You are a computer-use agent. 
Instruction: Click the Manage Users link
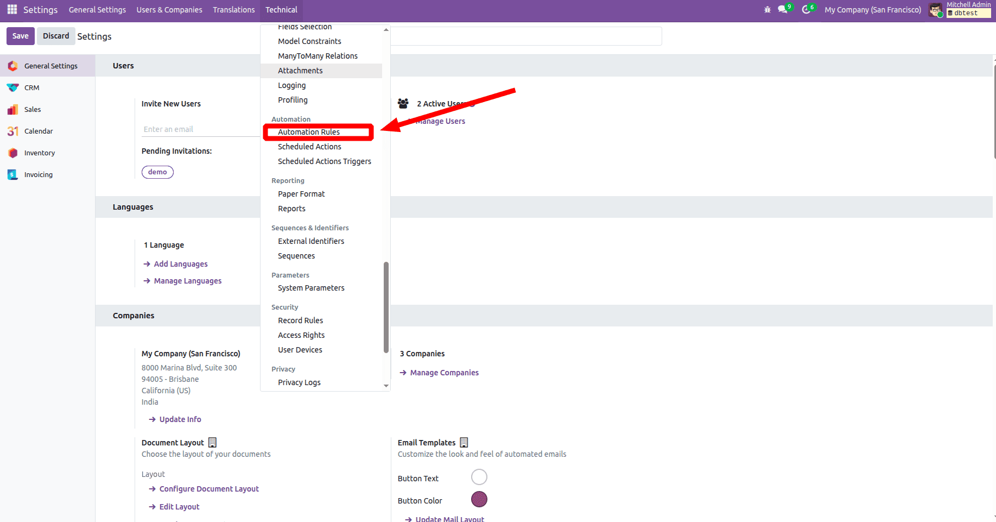(x=440, y=121)
